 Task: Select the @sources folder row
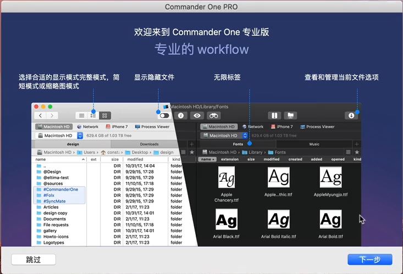109,183
